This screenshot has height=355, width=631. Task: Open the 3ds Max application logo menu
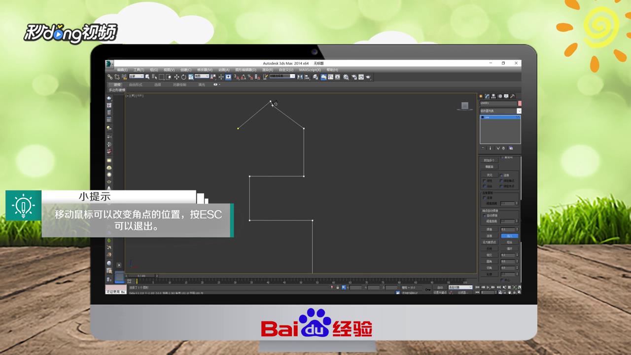click(x=109, y=64)
